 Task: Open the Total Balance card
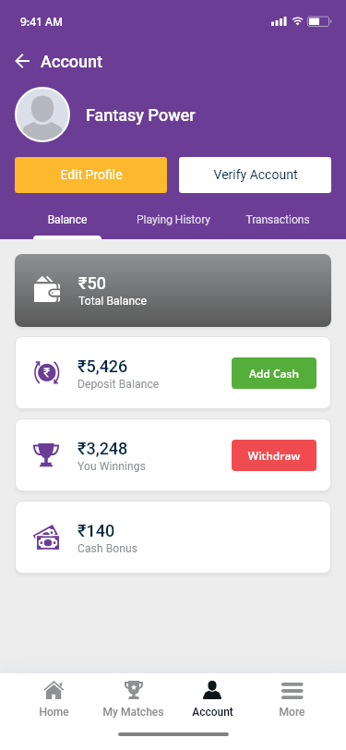pyautogui.click(x=173, y=290)
